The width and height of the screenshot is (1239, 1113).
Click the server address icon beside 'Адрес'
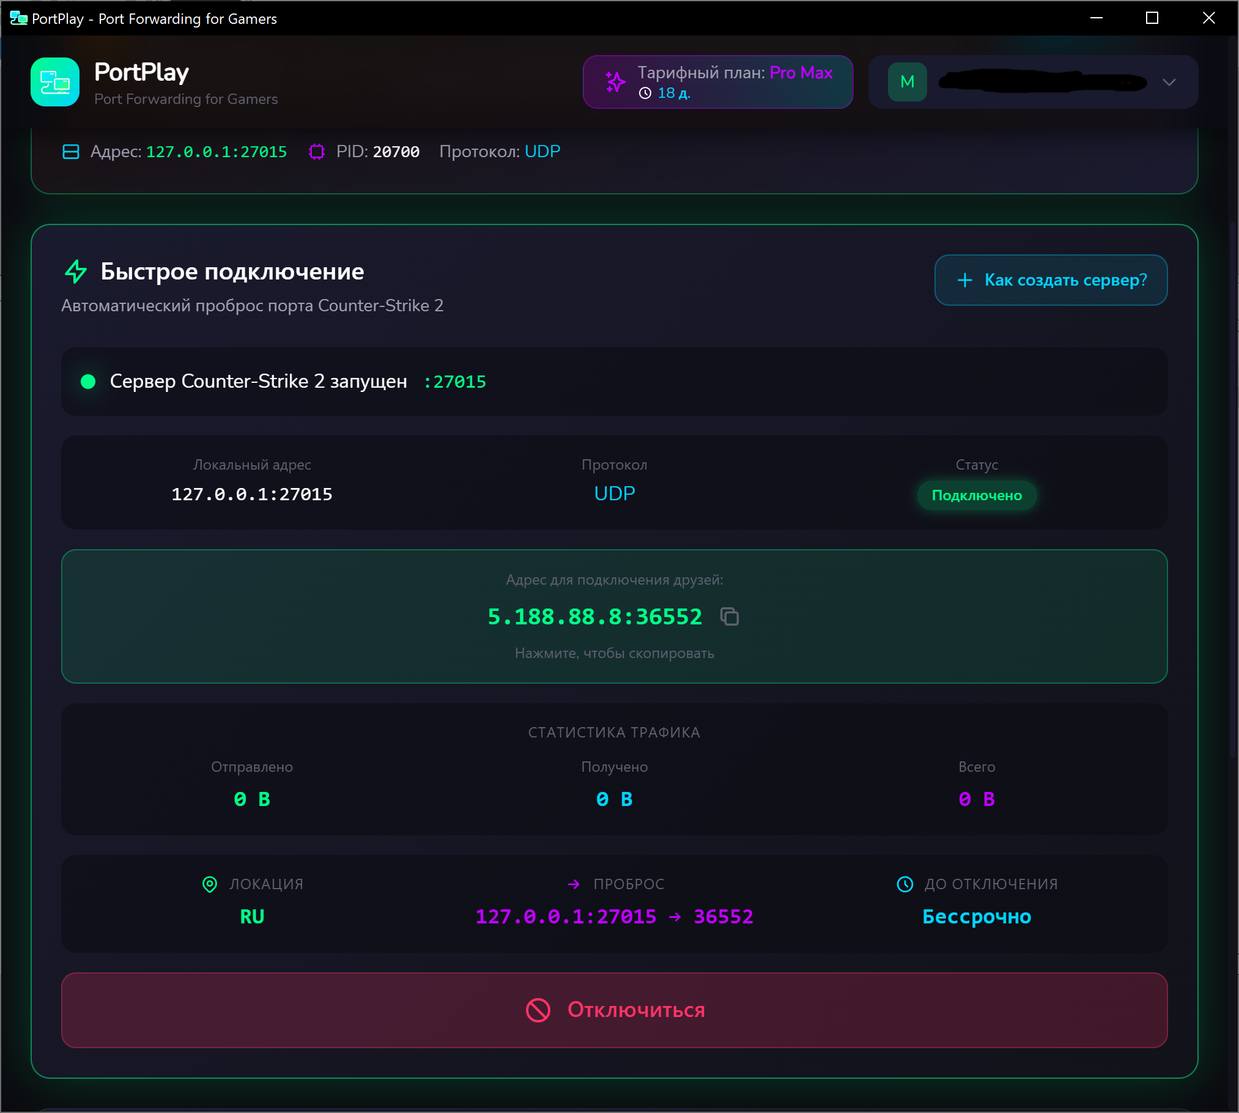point(71,152)
